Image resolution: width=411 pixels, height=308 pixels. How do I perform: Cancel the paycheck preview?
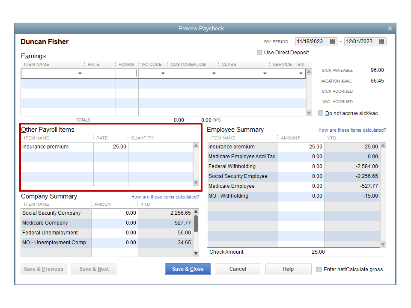click(238, 269)
